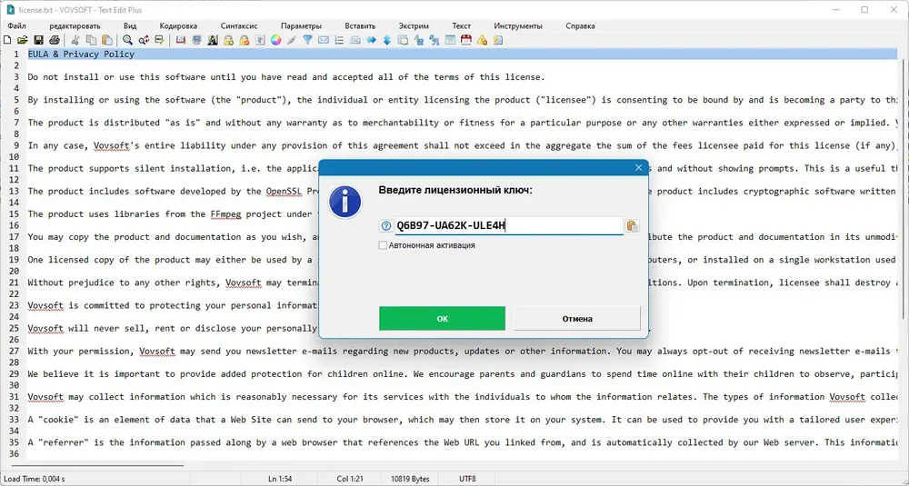This screenshot has width=909, height=486.
Task: Click the clipboard paste icon in the toolbar
Action: click(107, 40)
